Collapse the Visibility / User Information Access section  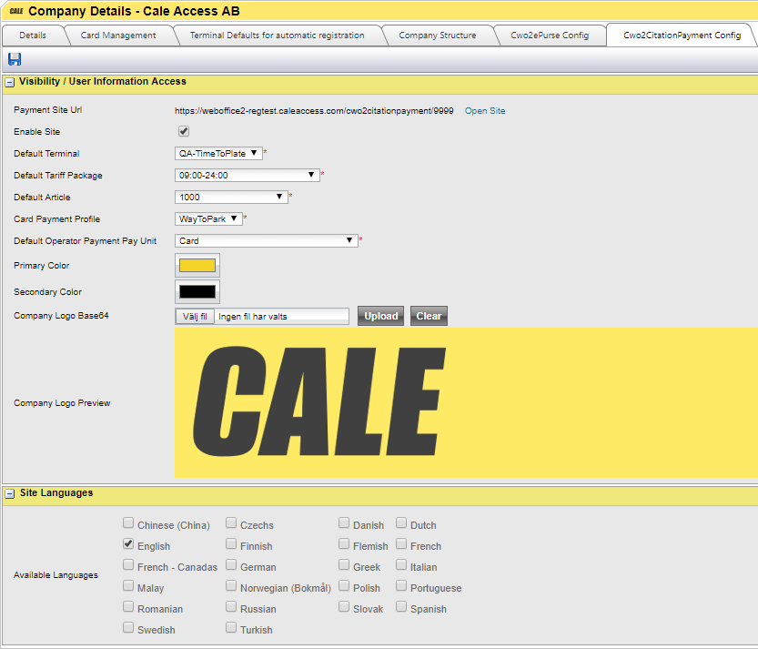click(9, 82)
